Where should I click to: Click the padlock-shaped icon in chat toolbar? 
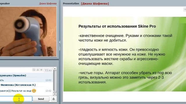coord(38,70)
